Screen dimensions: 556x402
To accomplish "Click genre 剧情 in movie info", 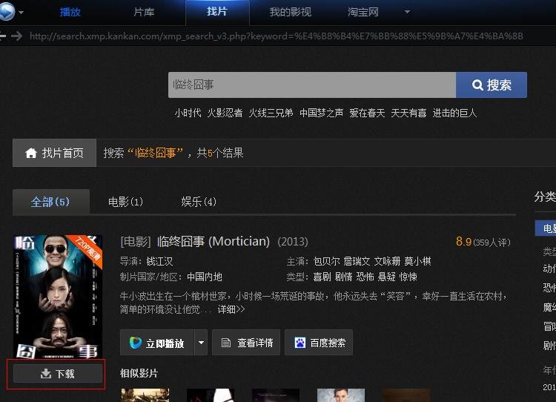I will click(343, 277).
